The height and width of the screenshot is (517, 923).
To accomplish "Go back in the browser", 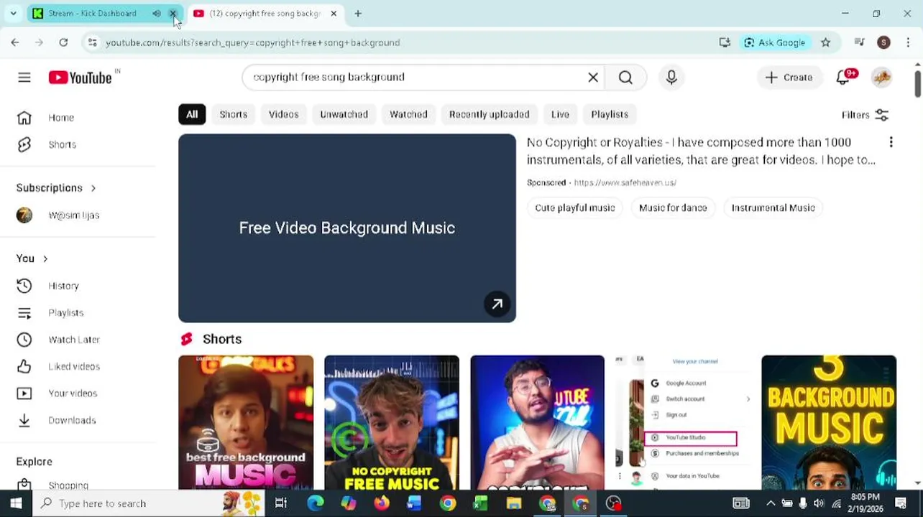I will coord(15,42).
